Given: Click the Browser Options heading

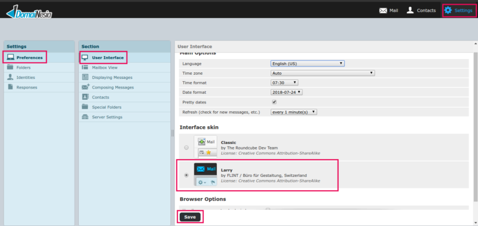Looking at the screenshot, I should 203,199.
